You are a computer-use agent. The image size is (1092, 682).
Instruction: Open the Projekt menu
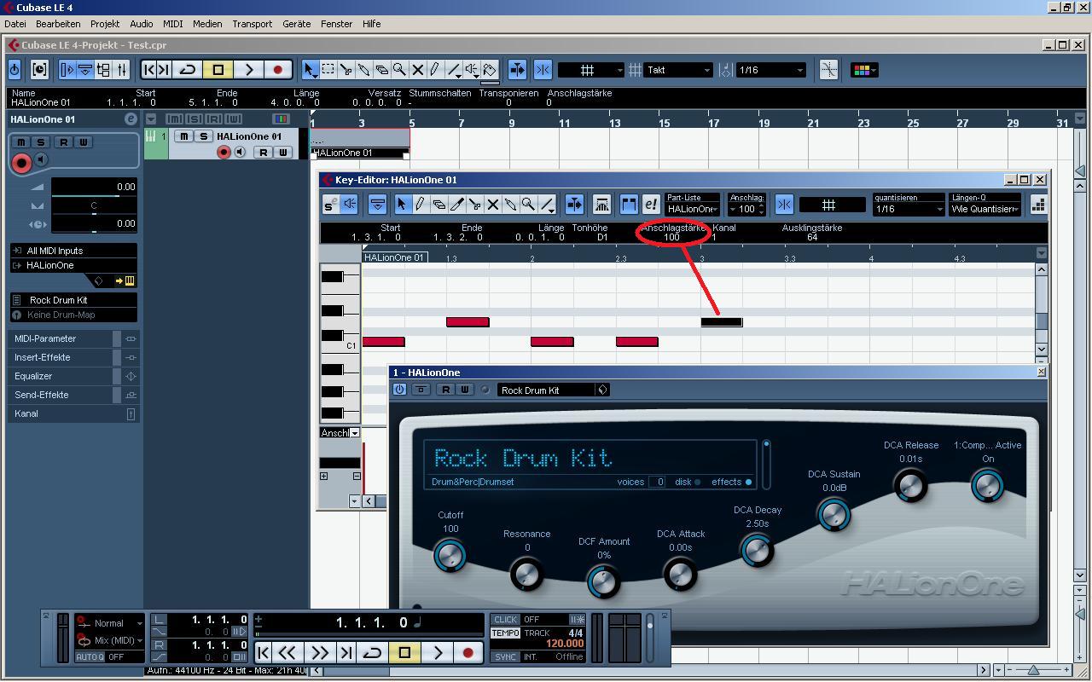[105, 24]
